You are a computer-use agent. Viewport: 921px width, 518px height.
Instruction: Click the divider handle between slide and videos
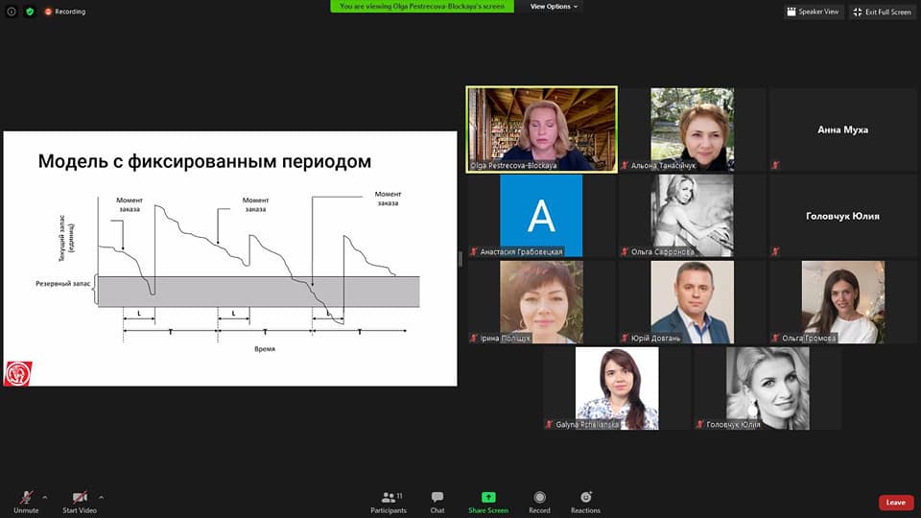[461, 259]
